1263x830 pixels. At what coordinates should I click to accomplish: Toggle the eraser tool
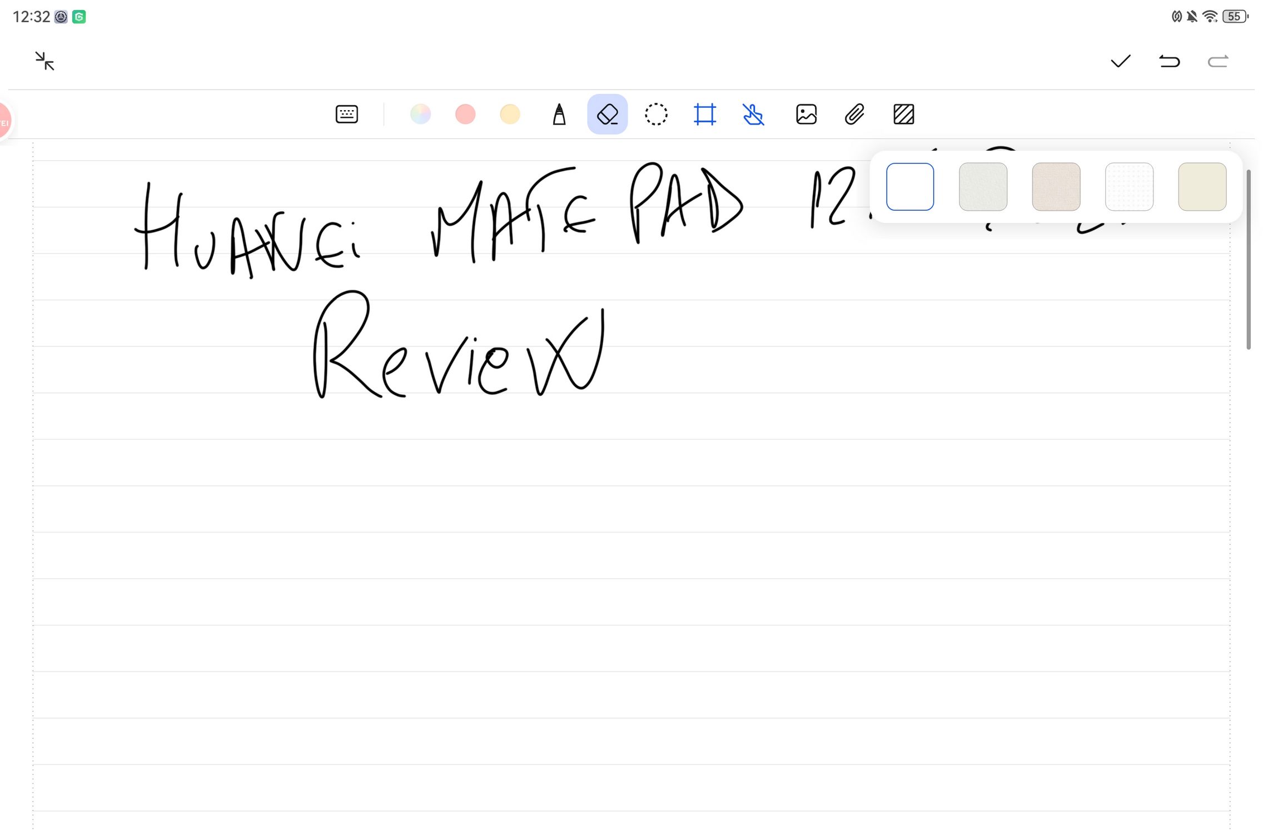(607, 115)
